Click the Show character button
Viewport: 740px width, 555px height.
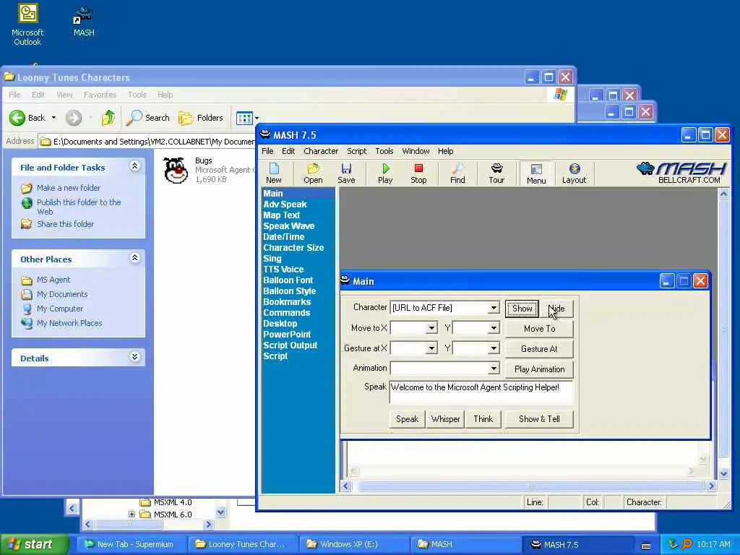point(522,309)
